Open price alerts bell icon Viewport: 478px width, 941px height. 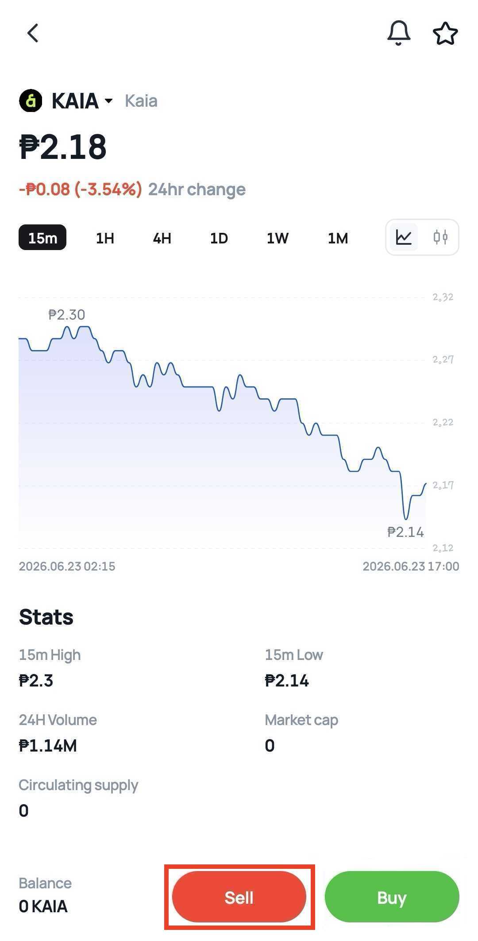(x=399, y=33)
